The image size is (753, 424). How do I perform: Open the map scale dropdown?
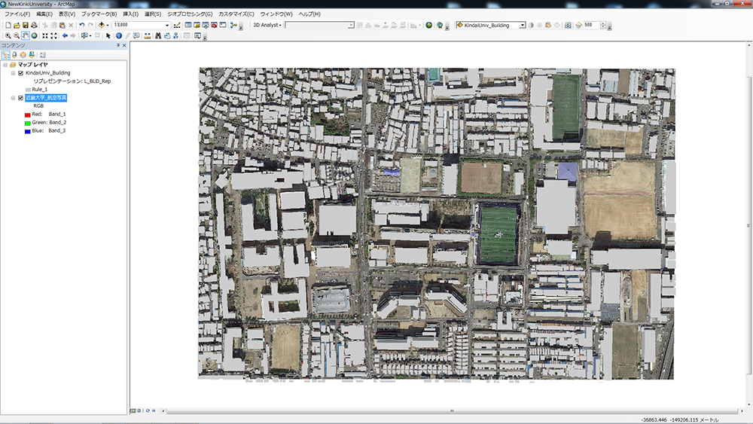click(167, 25)
